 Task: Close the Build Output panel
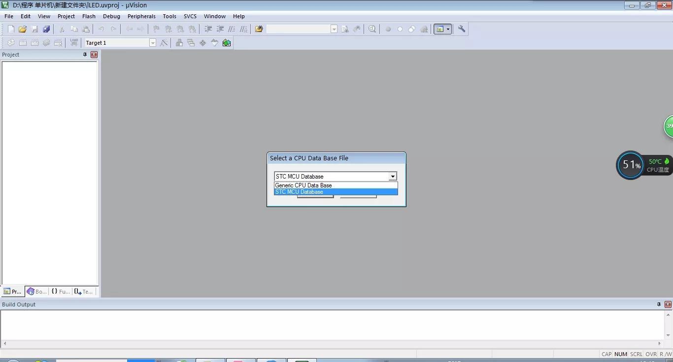(668, 304)
